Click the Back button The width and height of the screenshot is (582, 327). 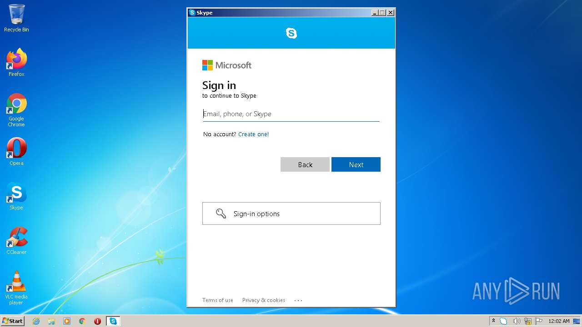pos(305,164)
